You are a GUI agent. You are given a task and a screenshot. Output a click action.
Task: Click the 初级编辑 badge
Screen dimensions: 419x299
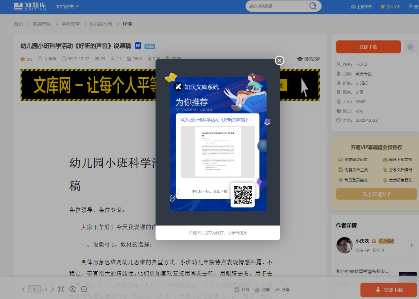point(386,241)
